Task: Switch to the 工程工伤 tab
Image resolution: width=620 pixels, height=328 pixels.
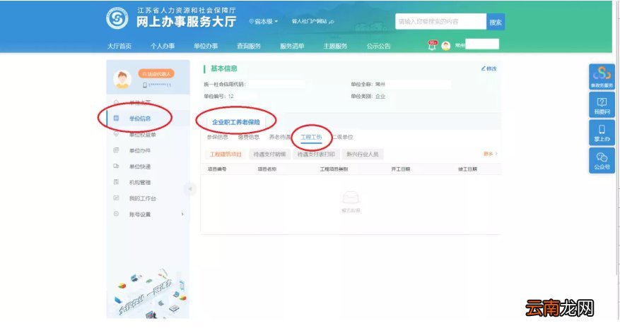Action: click(311, 137)
